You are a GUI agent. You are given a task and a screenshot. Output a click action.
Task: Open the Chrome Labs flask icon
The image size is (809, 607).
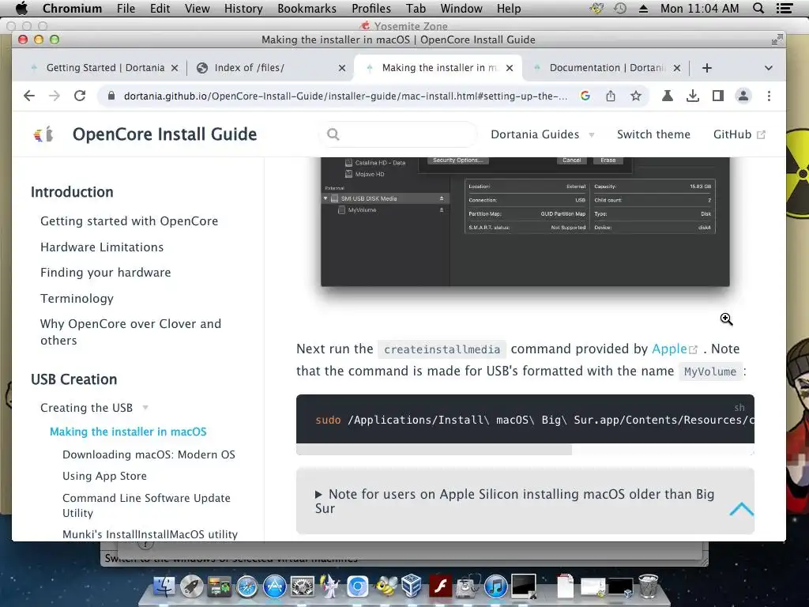pyautogui.click(x=667, y=96)
